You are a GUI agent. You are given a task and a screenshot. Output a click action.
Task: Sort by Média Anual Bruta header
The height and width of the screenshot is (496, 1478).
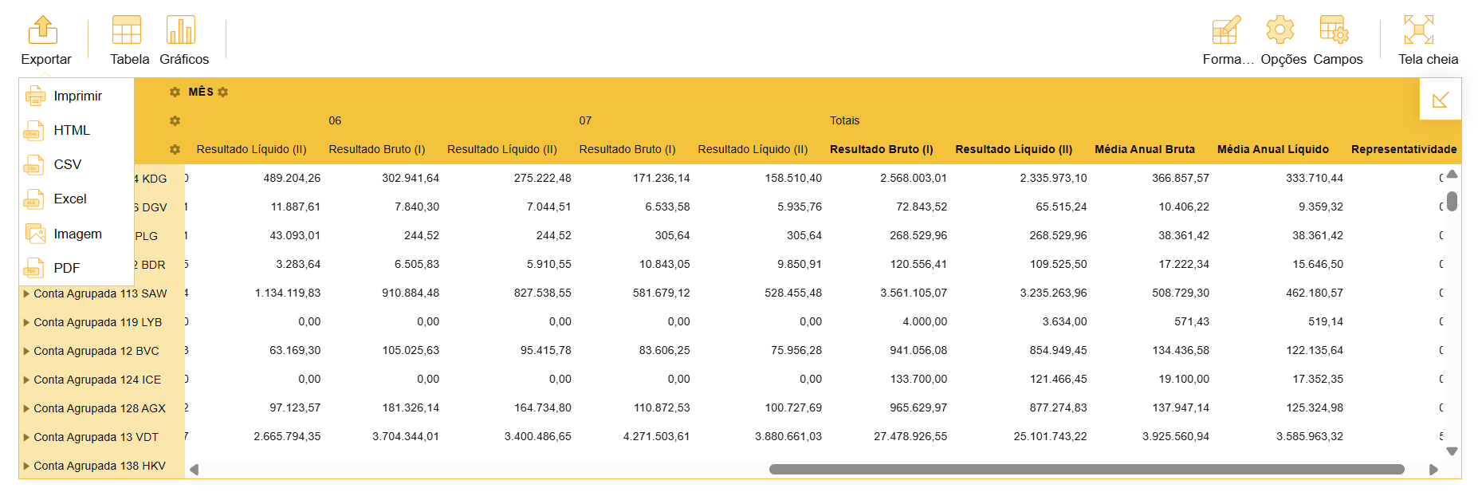pyautogui.click(x=1145, y=149)
